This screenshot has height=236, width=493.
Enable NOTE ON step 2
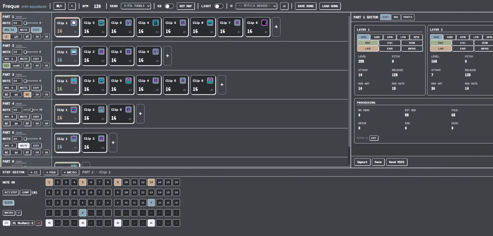(58, 182)
